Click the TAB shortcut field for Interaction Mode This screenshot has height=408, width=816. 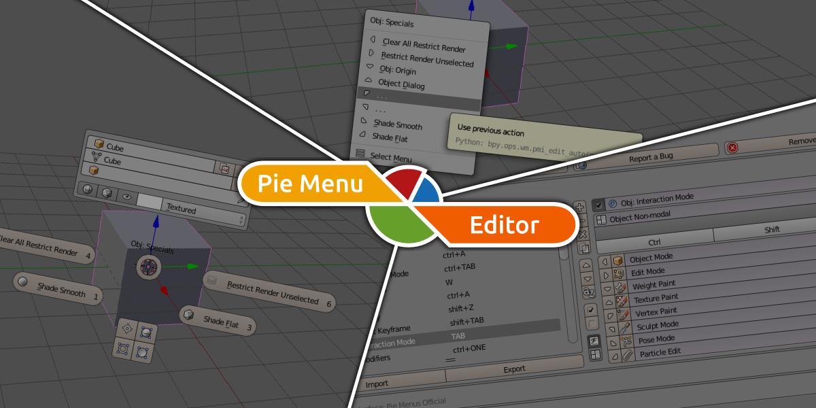click(459, 335)
